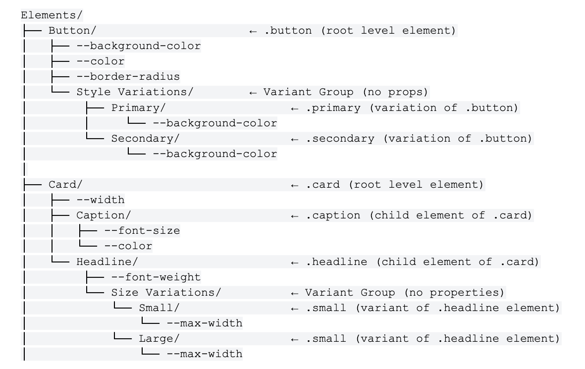This screenshot has height=369, width=585.
Task: Open the Large/ variant folder
Action: (159, 338)
